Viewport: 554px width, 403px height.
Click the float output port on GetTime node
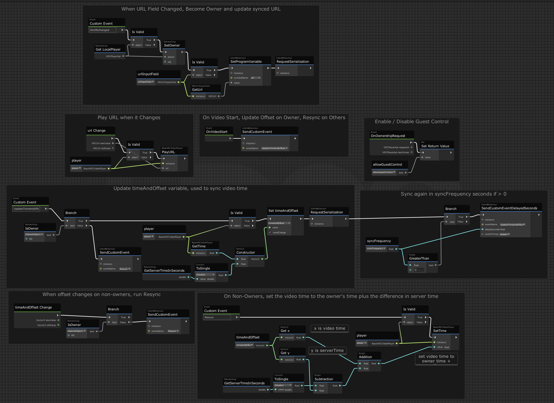[x=216, y=253]
